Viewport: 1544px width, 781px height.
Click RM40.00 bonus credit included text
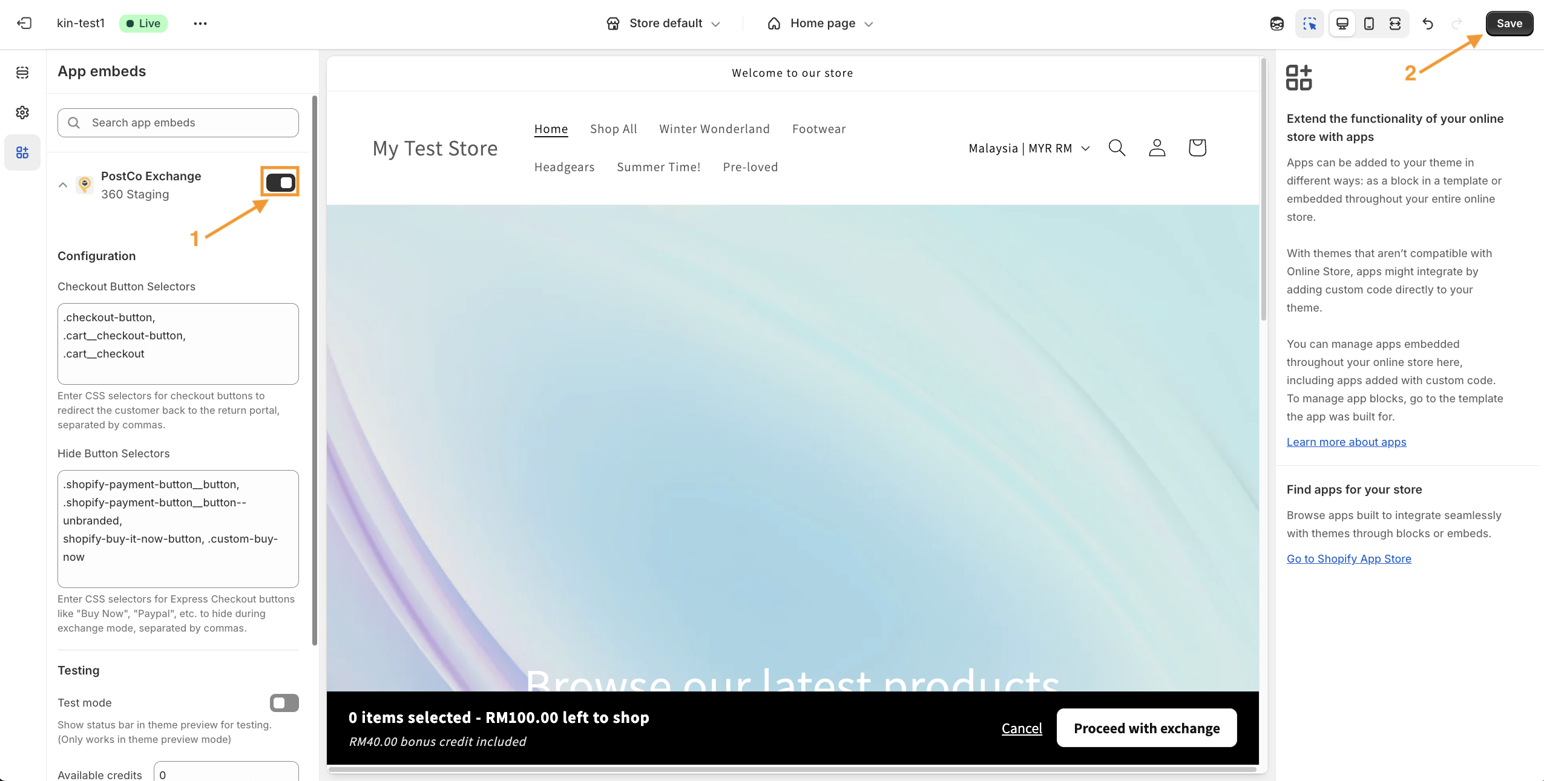coord(437,742)
